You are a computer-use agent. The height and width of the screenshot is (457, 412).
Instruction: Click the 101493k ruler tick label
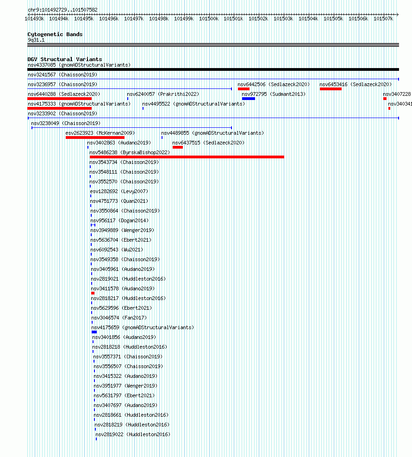point(34,19)
